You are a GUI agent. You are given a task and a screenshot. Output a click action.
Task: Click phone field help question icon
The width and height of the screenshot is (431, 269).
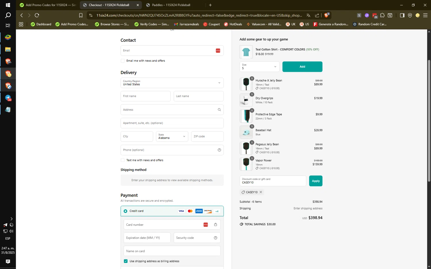pos(219,150)
